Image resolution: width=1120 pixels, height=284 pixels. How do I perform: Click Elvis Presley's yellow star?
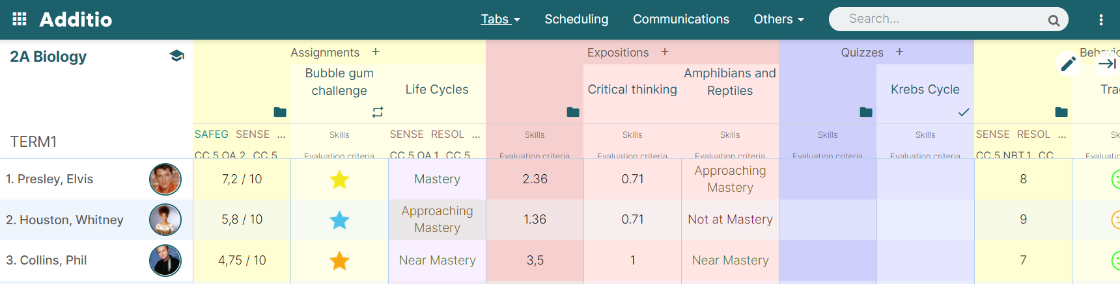pos(339,179)
